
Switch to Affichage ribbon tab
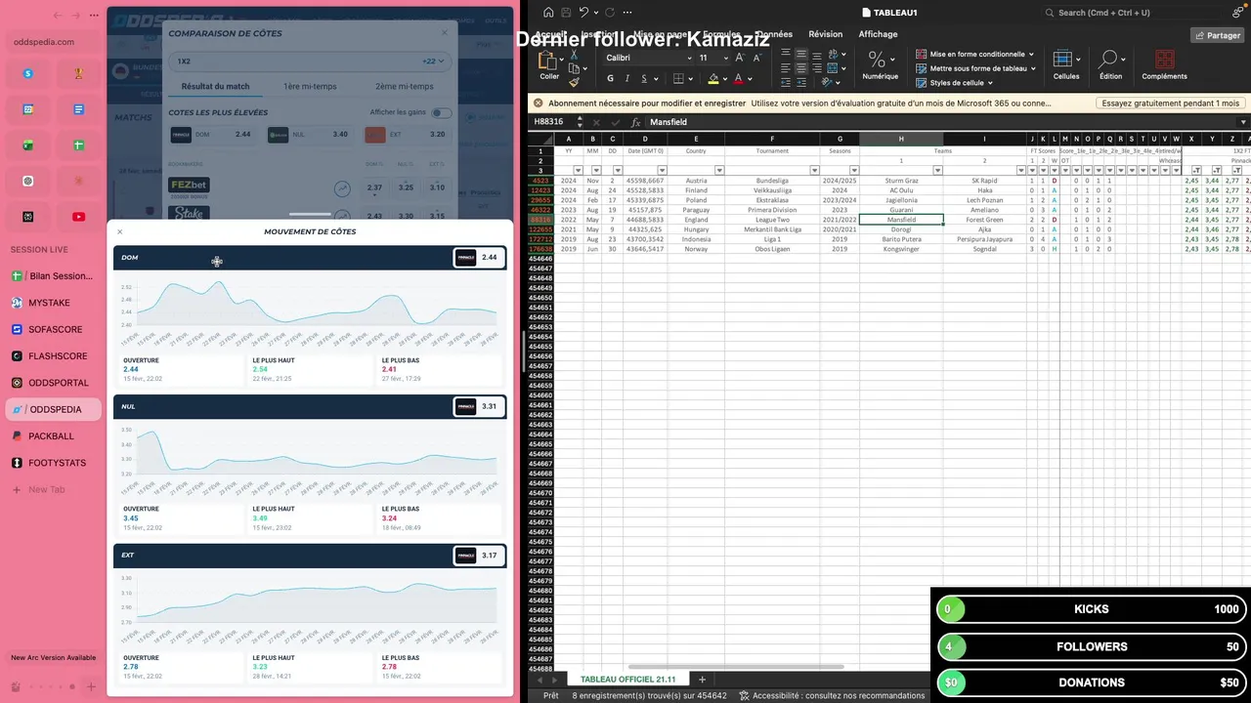pos(878,34)
